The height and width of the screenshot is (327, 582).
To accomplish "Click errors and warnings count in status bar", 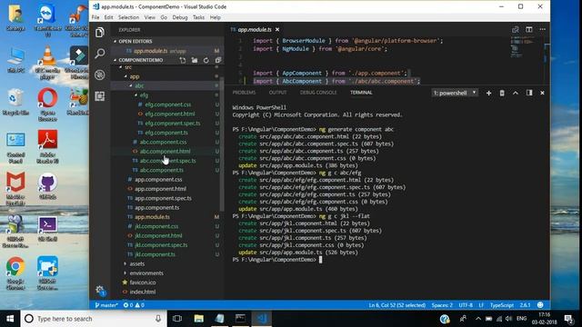I will tap(134, 305).
